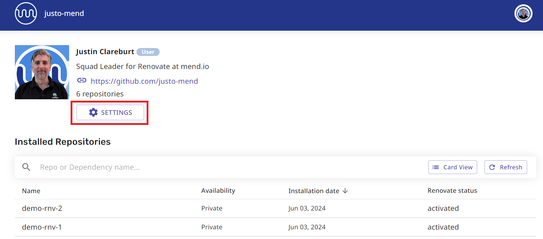Viewport: 543px width, 239px height.
Task: Click the magnifier search icon
Action: pos(26,167)
